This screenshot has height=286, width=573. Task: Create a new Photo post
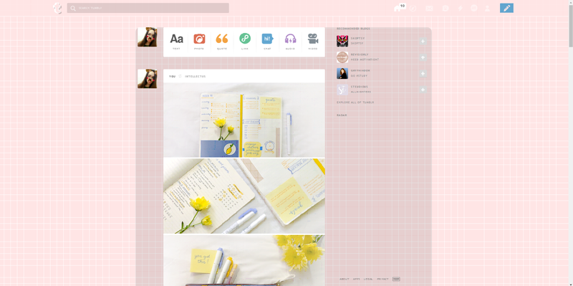(x=199, y=42)
